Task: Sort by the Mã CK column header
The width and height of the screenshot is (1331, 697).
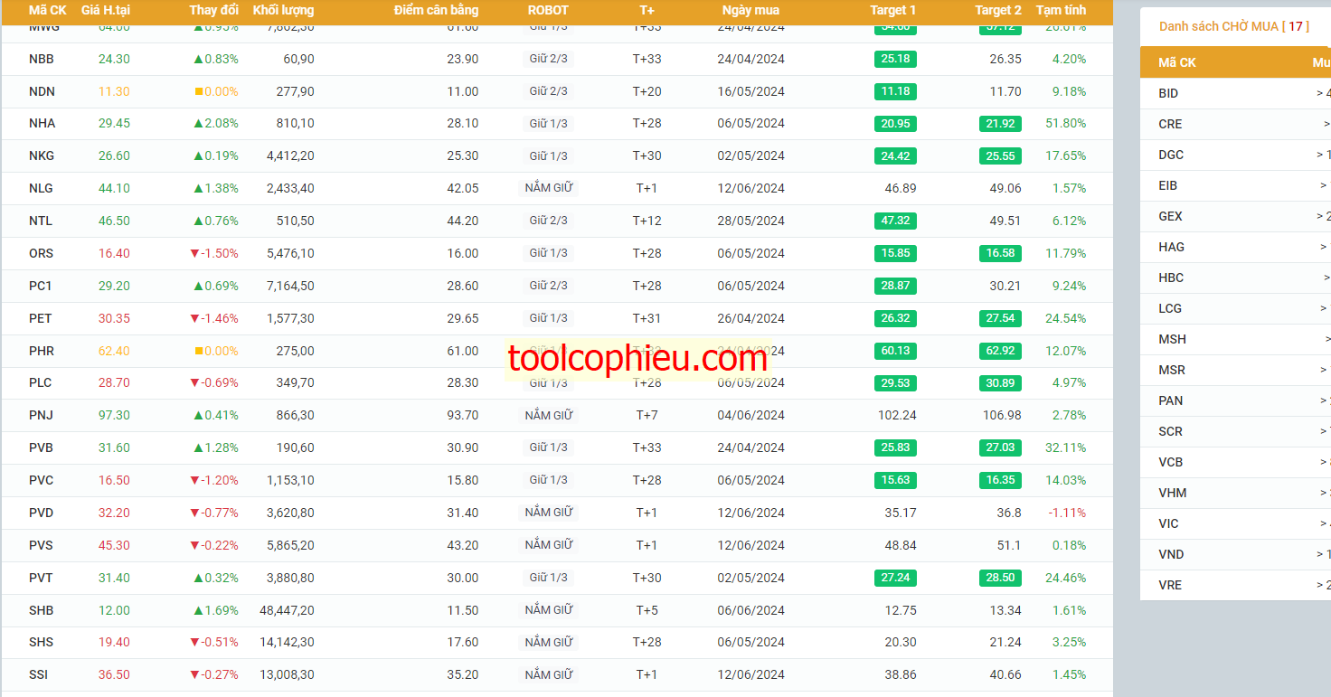Action: 48,10
